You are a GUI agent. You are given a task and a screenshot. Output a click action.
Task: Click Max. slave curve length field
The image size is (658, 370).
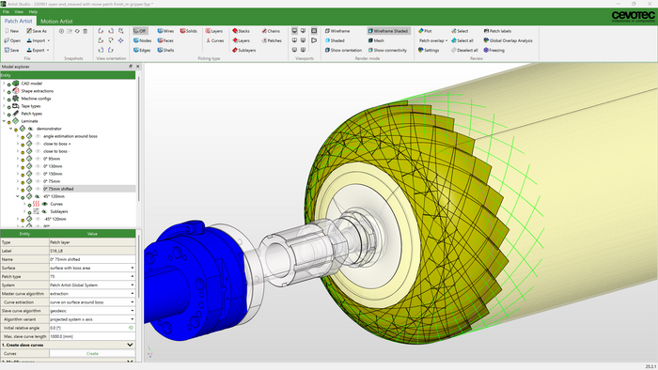click(x=92, y=336)
